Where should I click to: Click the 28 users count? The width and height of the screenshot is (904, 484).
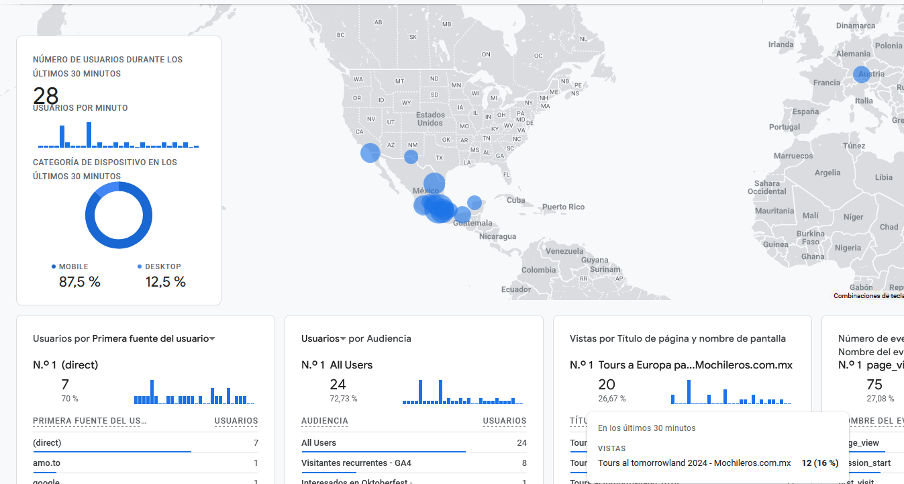point(46,95)
